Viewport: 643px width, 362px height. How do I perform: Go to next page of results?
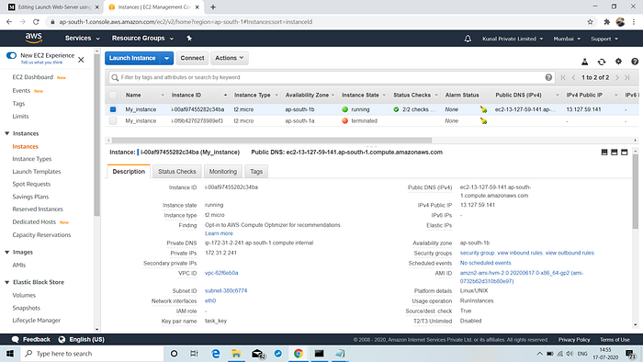(617, 77)
